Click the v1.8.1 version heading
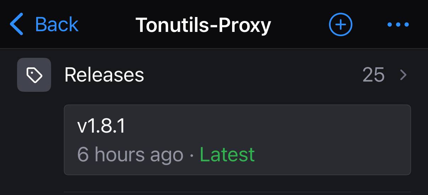Screen dimensions: 428x195 (x=101, y=126)
